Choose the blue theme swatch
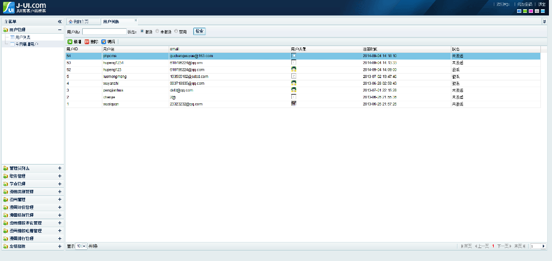 [519, 11]
